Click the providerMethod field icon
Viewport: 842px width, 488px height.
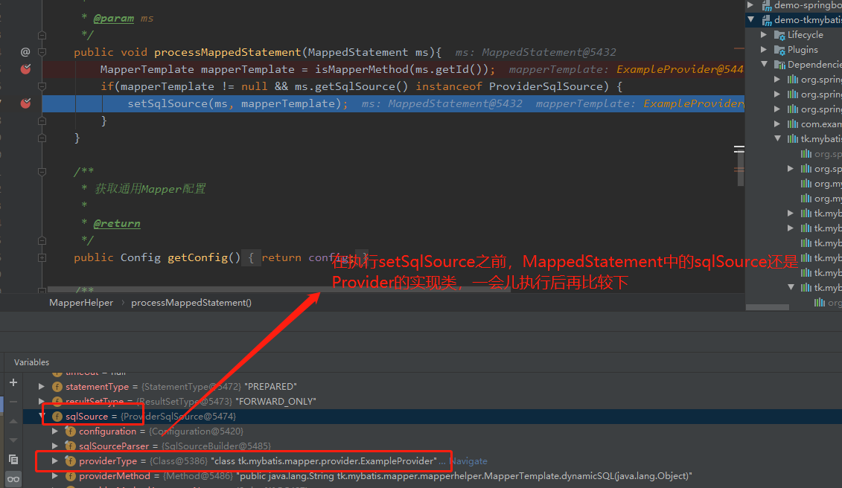(70, 476)
